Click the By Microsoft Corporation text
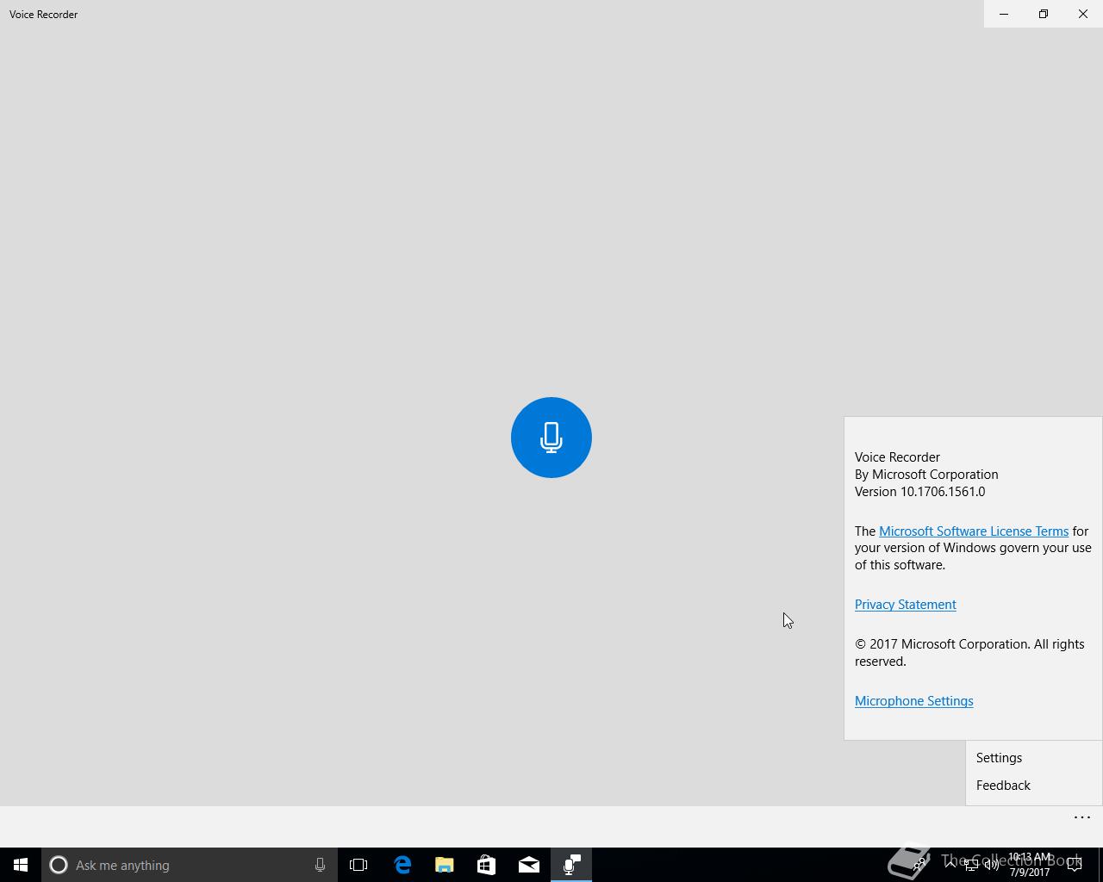 coord(926,475)
